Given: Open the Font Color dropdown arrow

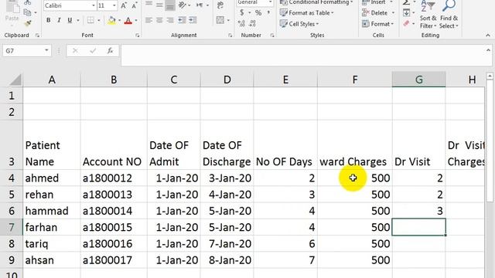Looking at the screenshot, I should coord(136,21).
